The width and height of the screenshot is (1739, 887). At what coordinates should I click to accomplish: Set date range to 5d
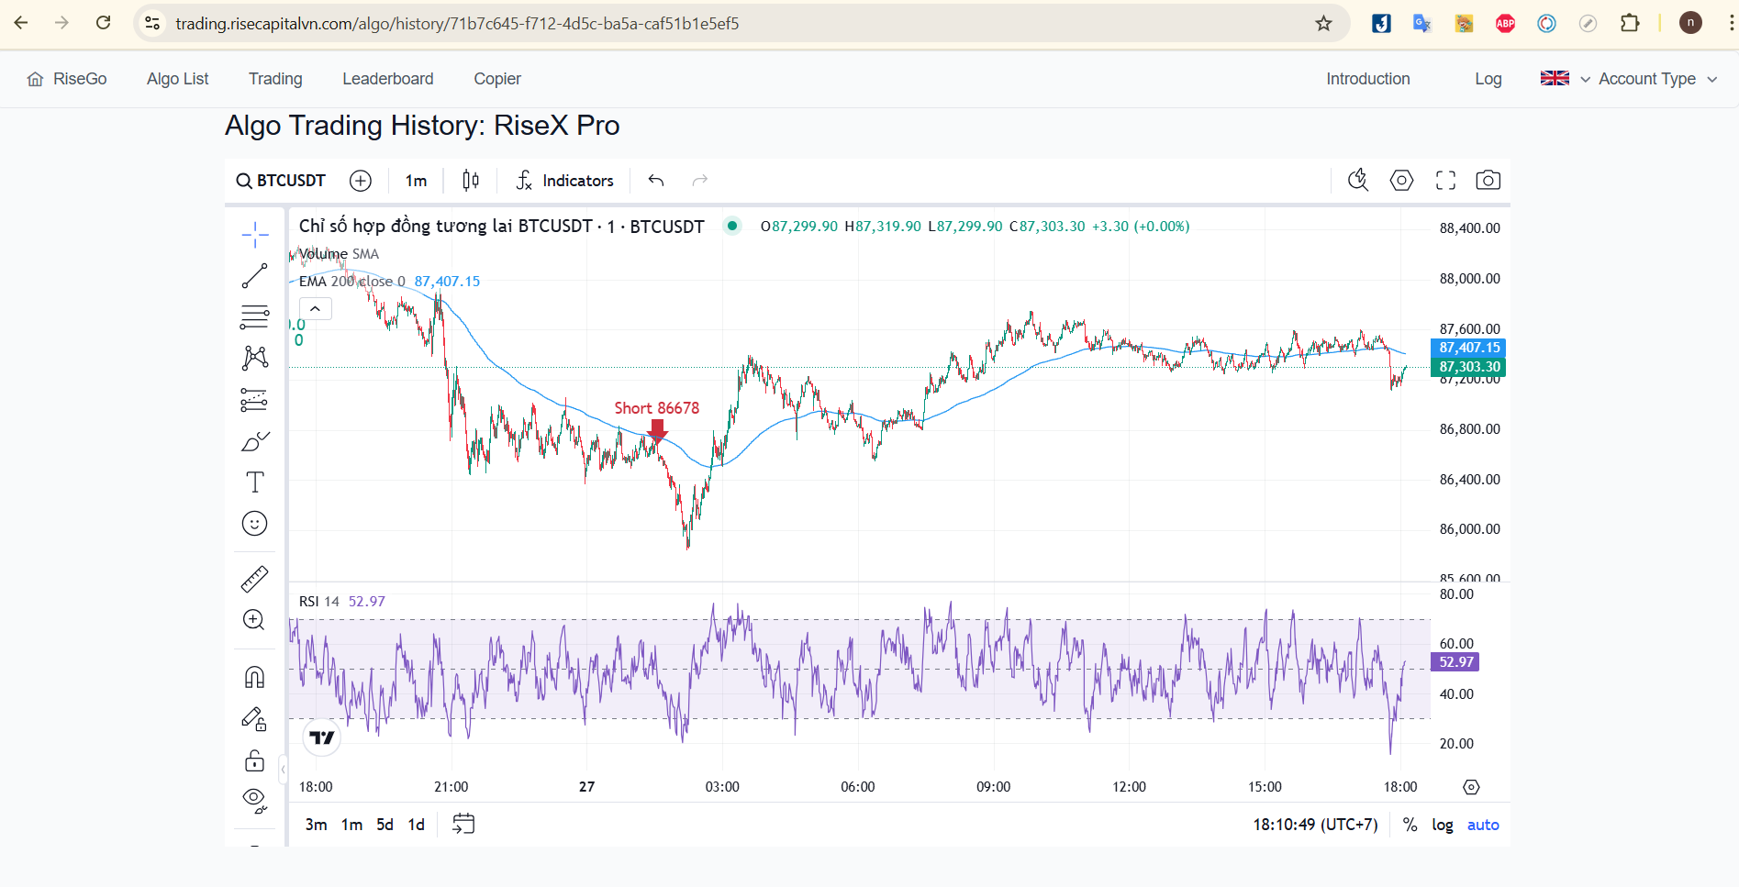pyautogui.click(x=385, y=825)
